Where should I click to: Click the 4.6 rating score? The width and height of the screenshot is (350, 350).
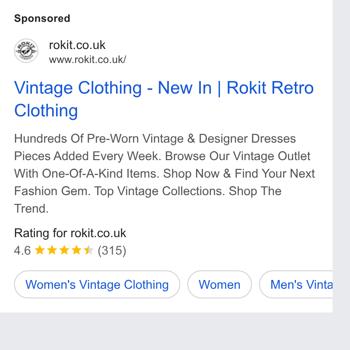22,250
